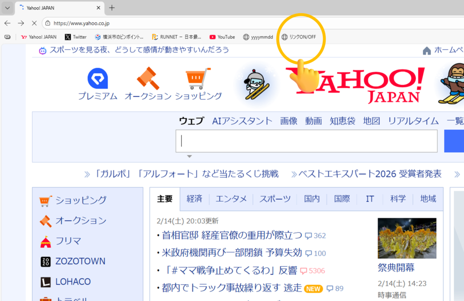464x301 pixels.
Task: Click the address bar URL
Action: [x=82, y=23]
